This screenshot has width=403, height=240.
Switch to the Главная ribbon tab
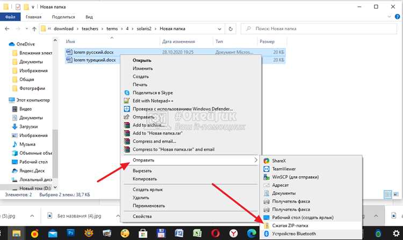point(33,17)
